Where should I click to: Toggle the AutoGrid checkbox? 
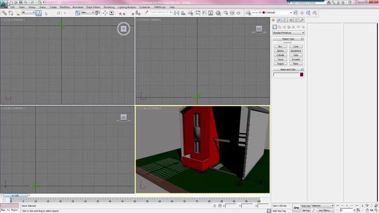tap(280, 43)
